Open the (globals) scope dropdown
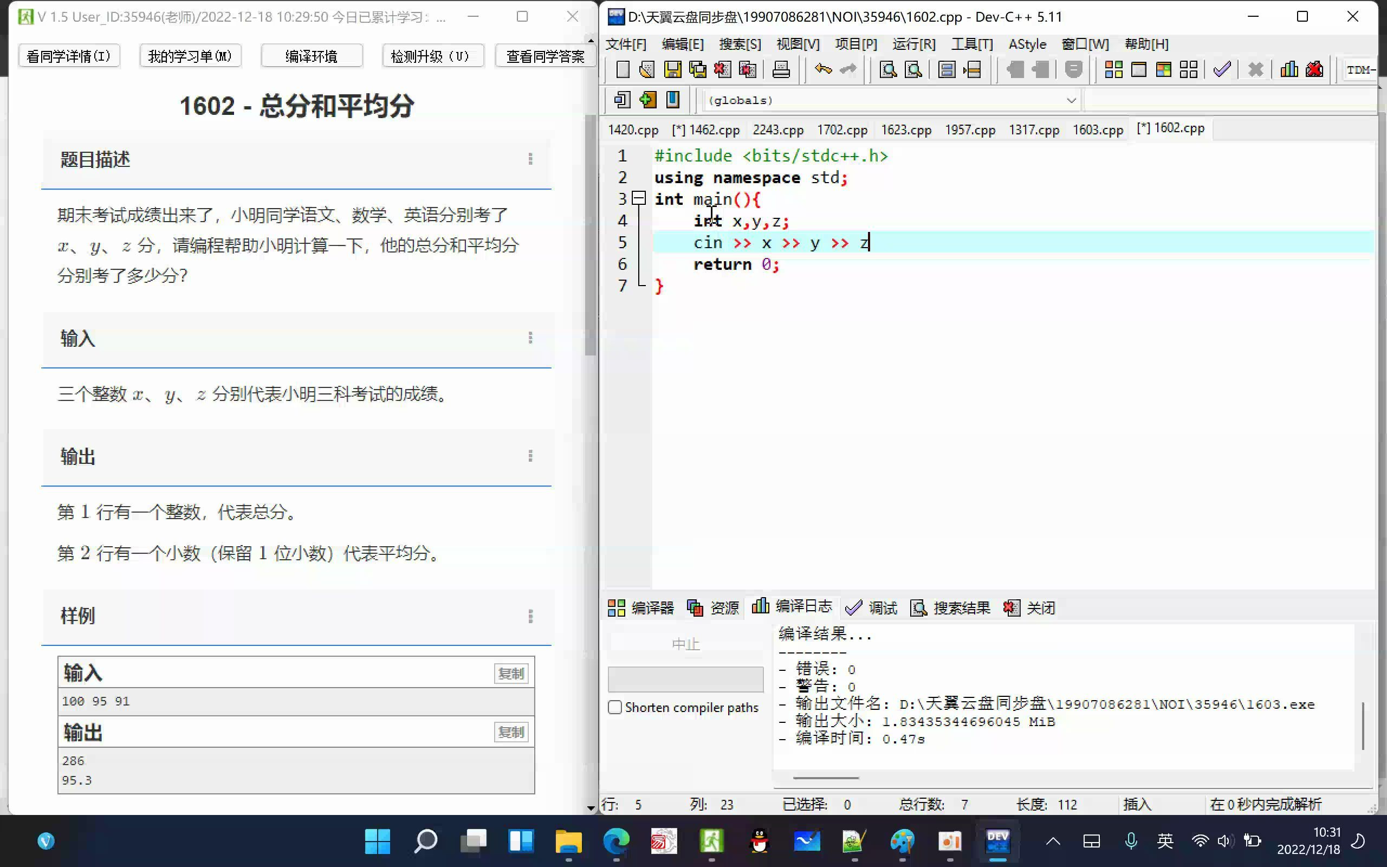Viewport: 1387px width, 867px height. point(1071,100)
